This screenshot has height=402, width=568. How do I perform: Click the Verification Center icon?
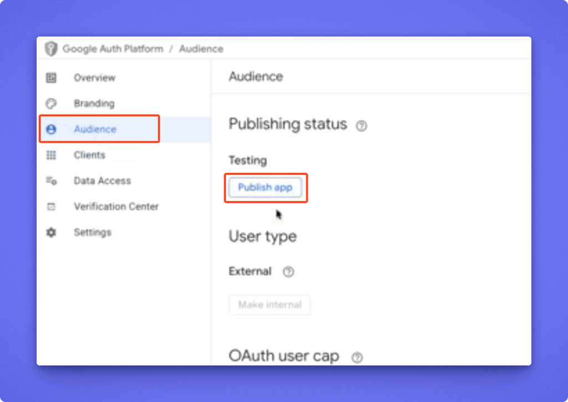pyautogui.click(x=51, y=207)
